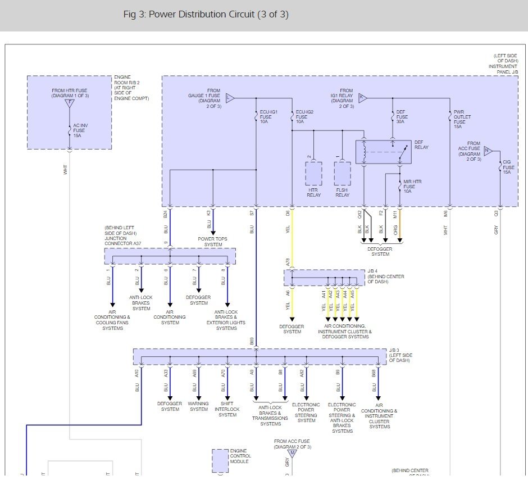Click 'AIR CONDITIONING & INSTRUMENT CLUSTER SYSTEMS' text

point(379,416)
